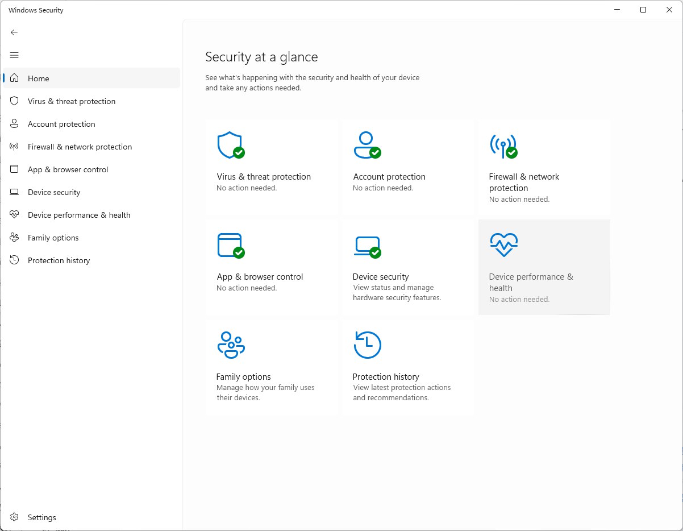This screenshot has height=531, width=683.
Task: Click the window icon beside App & browser control in sidebar
Action: point(15,169)
